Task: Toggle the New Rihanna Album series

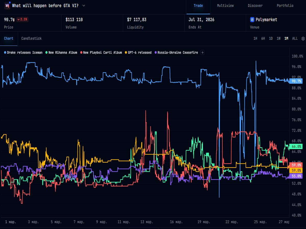Action: coord(61,53)
